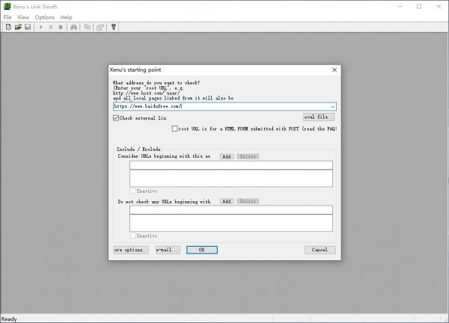Click Delete next to Consider URLs beginning with
Image resolution: width=449 pixels, height=323 pixels.
tap(248, 156)
